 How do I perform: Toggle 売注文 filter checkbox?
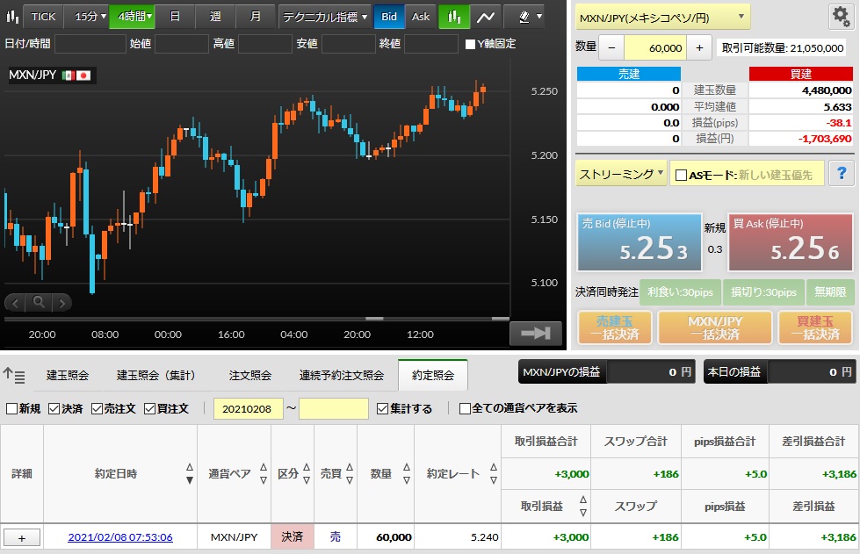(98, 409)
